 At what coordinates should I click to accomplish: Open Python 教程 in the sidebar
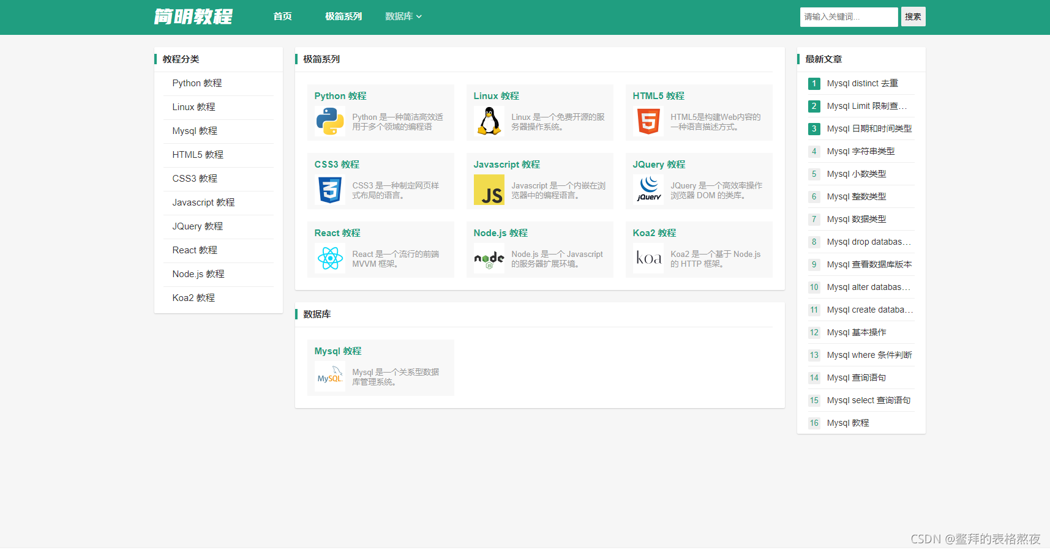coord(197,83)
